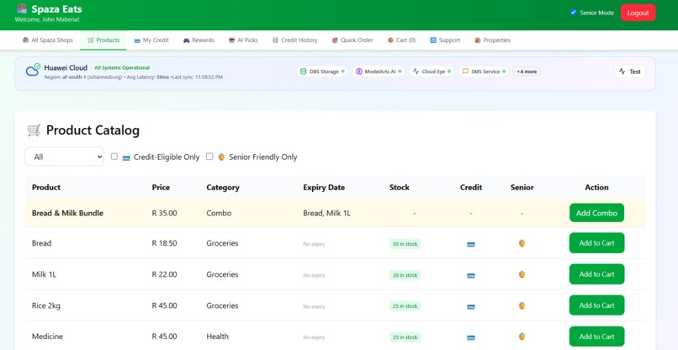The image size is (678, 350).
Task: Click the OBS Storage service badge
Action: (322, 72)
